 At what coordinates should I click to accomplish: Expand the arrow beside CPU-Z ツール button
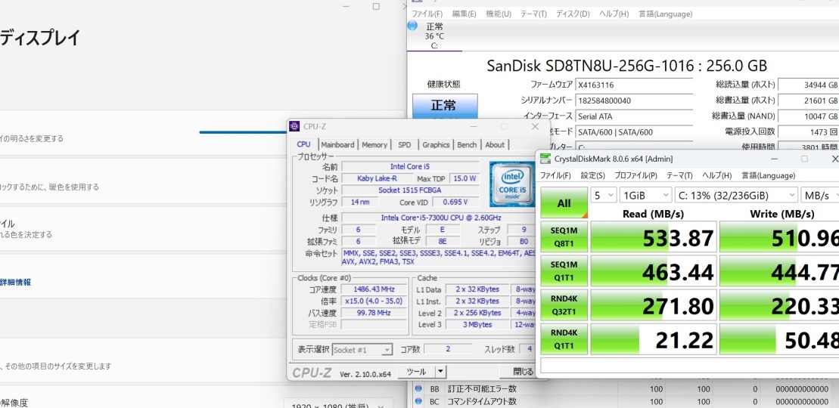pyautogui.click(x=440, y=372)
